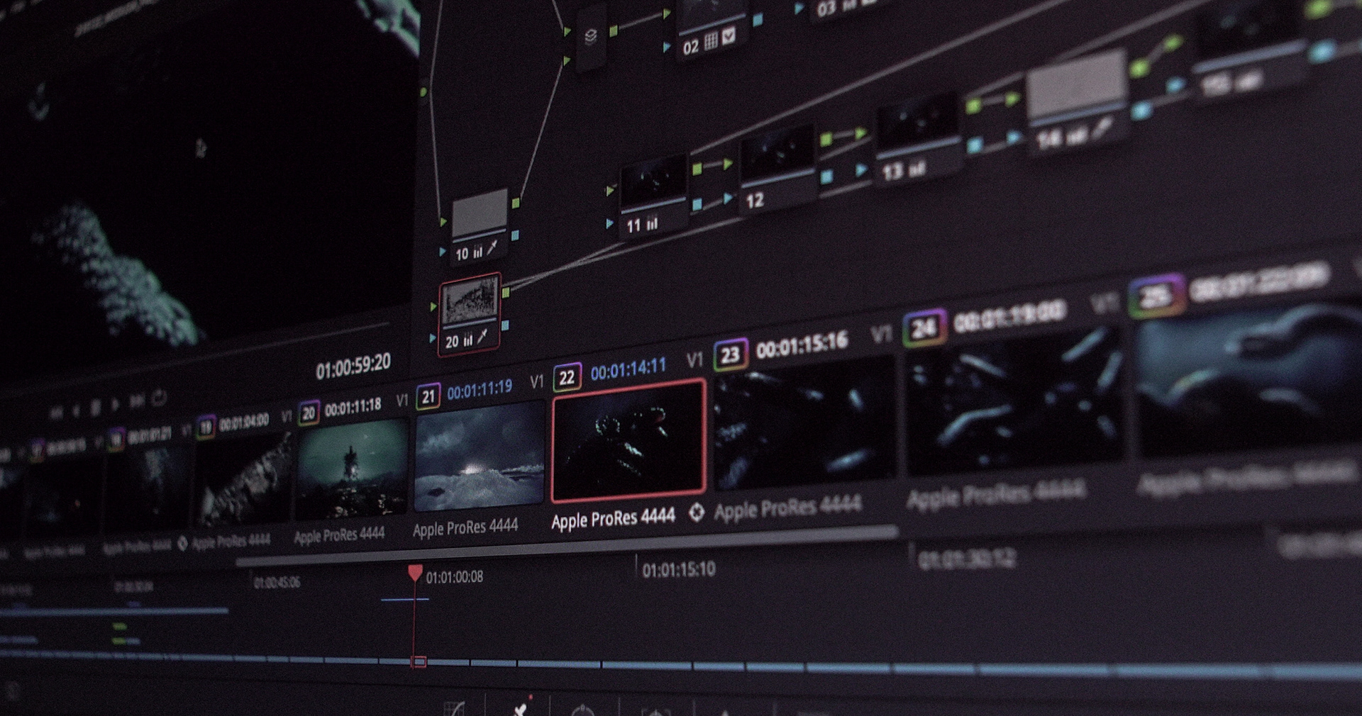Screen dimensions: 1362x716
Task: Click the tracking icon beside clip 22's codec label
Action: point(697,512)
